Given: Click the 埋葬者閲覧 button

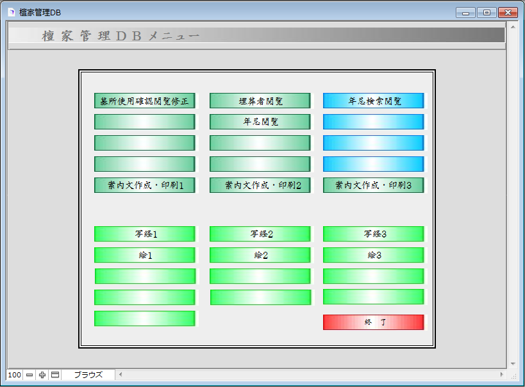Looking at the screenshot, I should tap(260, 101).
